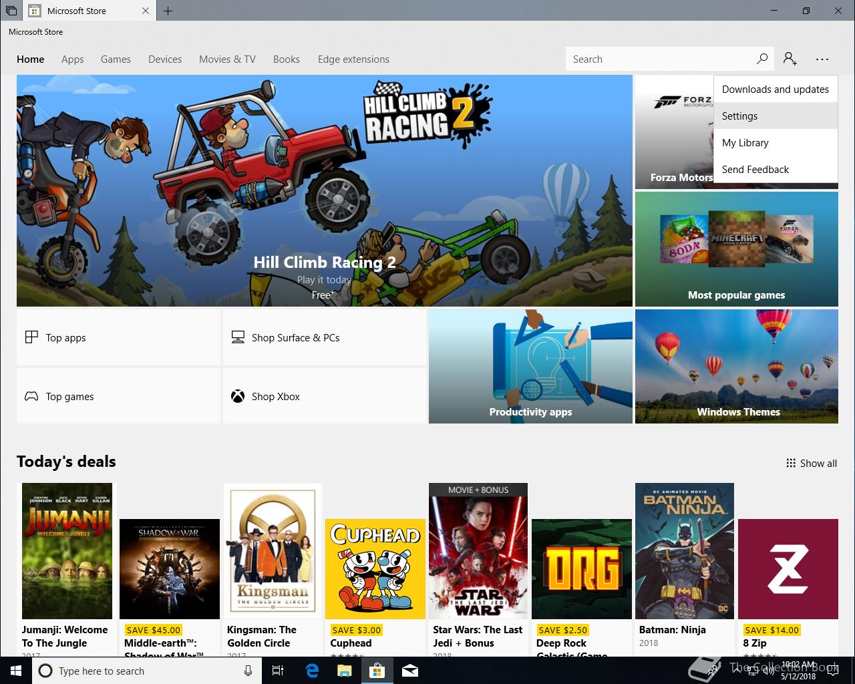Image resolution: width=855 pixels, height=684 pixels.
Task: Open the 8 Zip app tile
Action: (788, 569)
